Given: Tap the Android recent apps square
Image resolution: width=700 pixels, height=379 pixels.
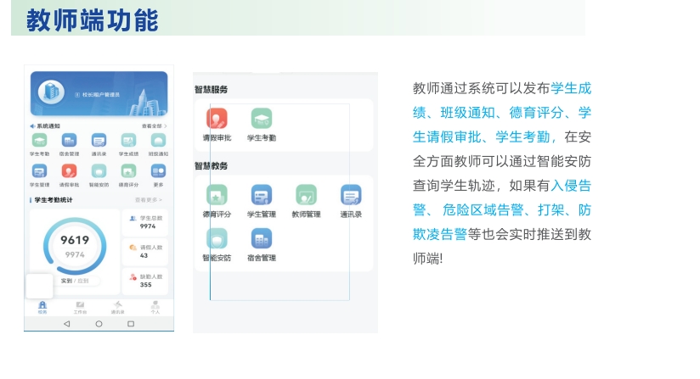Looking at the screenshot, I should [131, 324].
